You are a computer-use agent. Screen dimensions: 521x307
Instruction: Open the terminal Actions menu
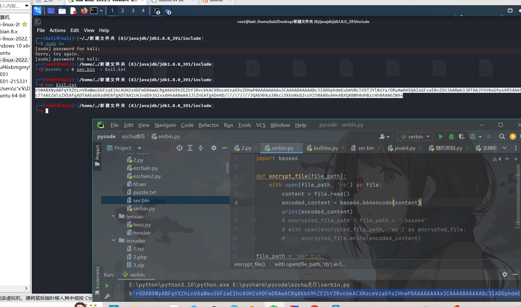coord(58,30)
